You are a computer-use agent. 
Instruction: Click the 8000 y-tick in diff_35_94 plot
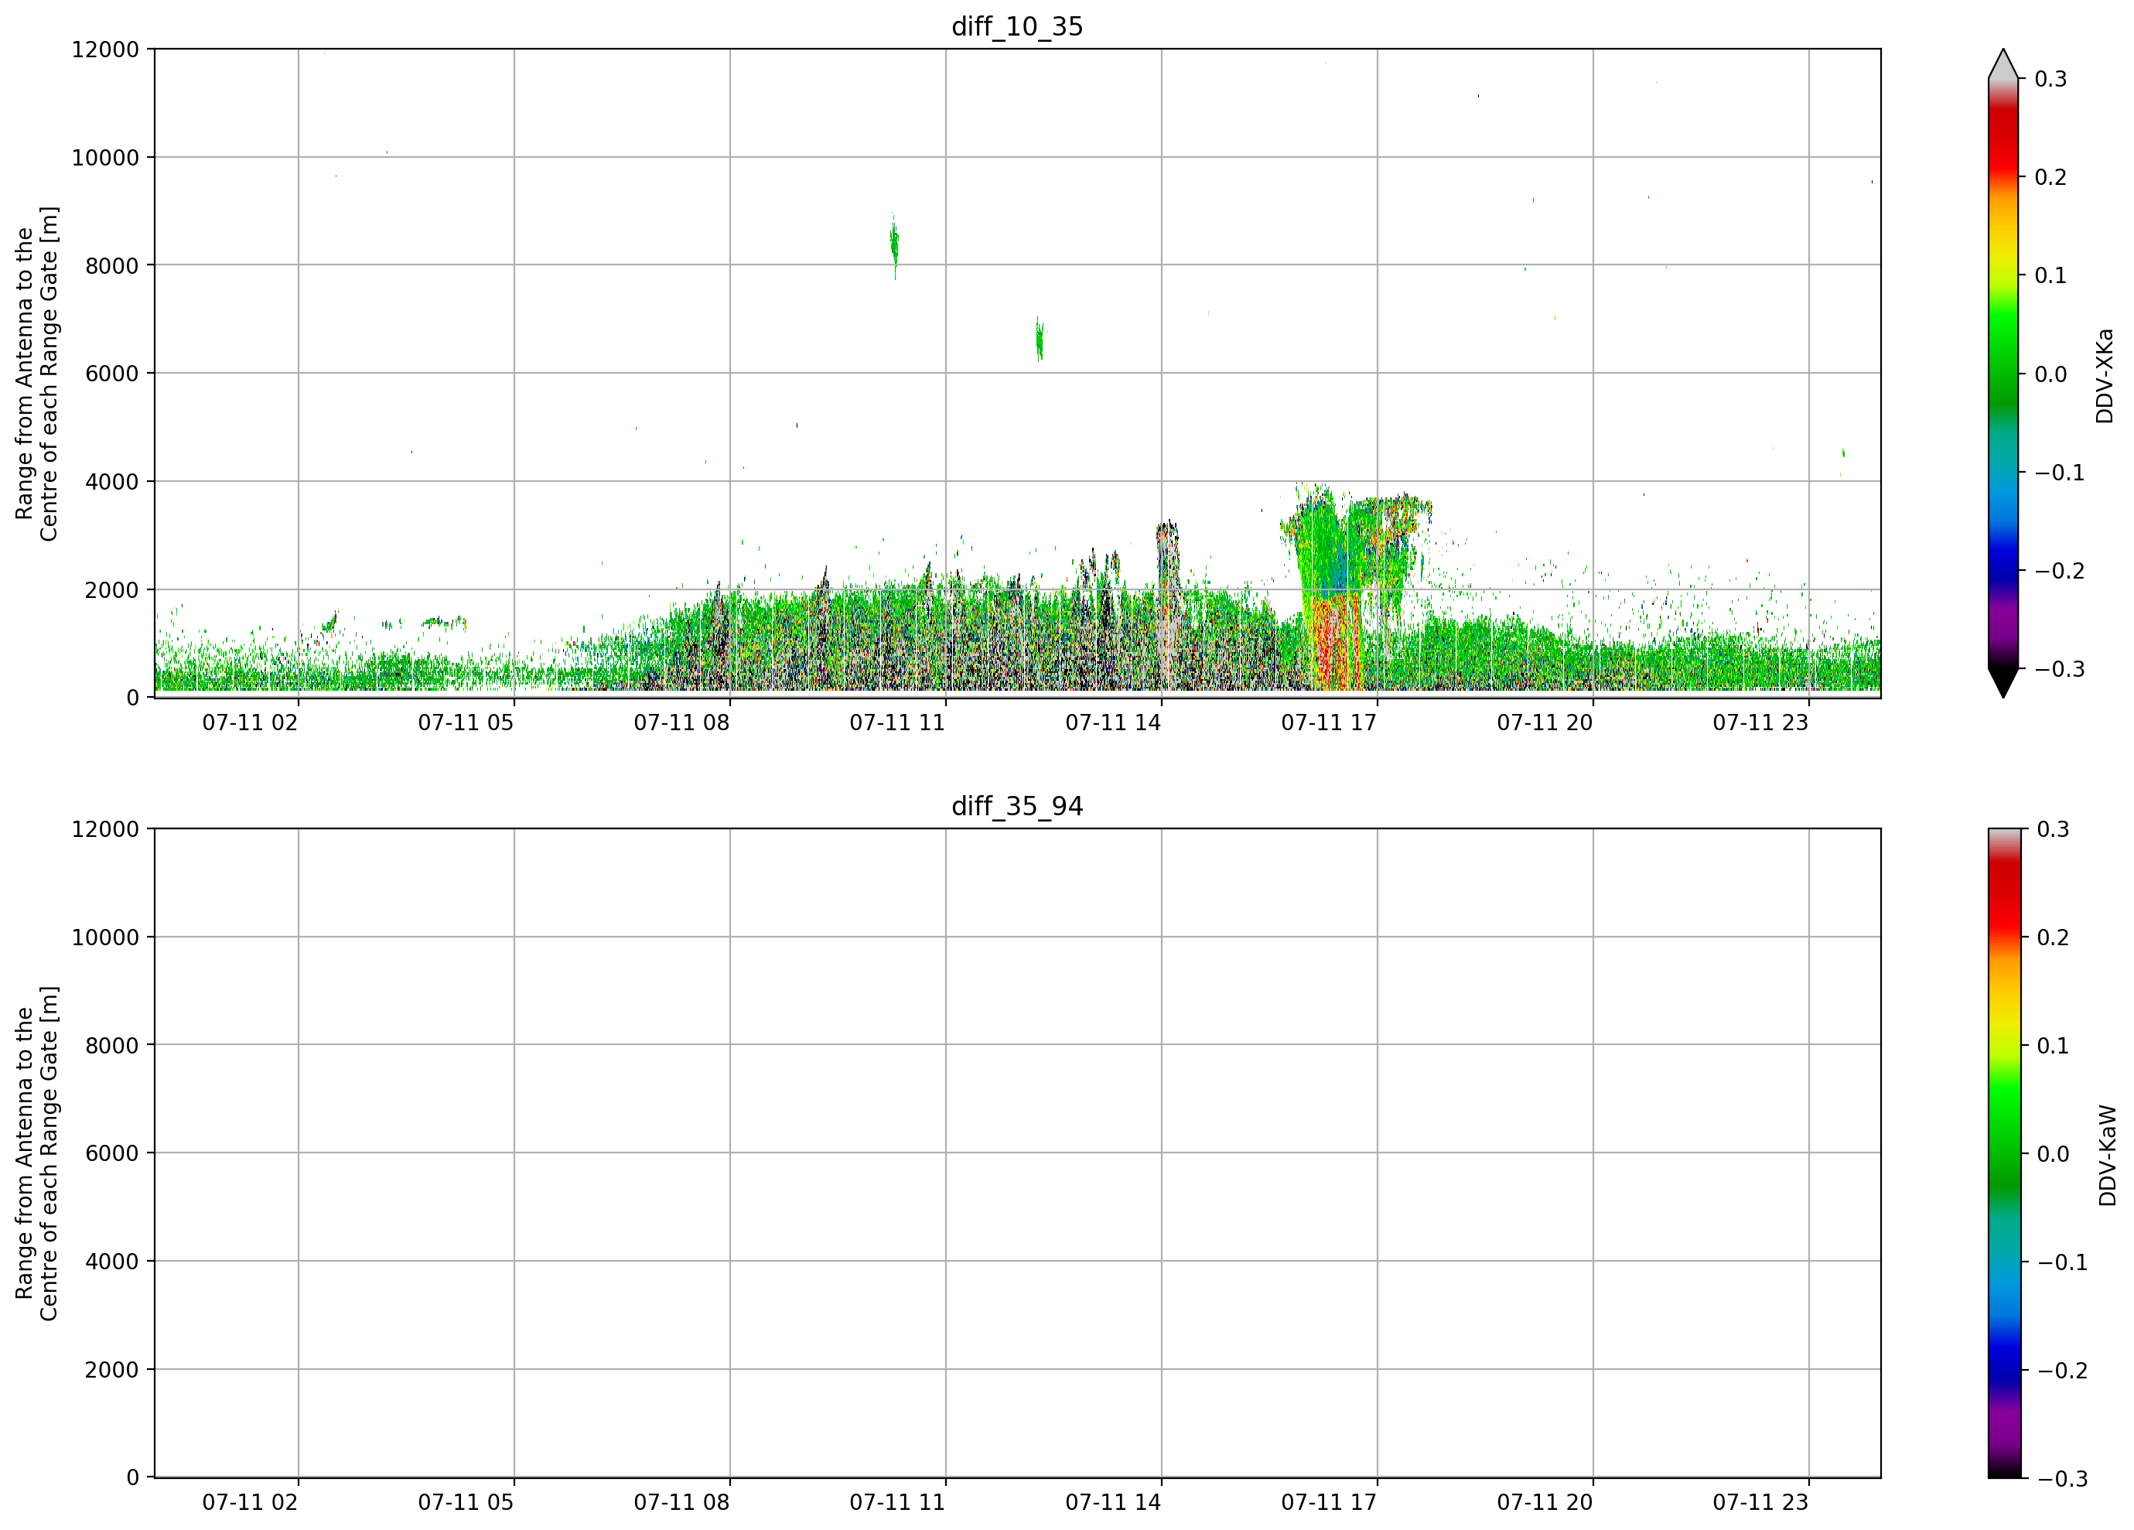pyautogui.click(x=112, y=1046)
